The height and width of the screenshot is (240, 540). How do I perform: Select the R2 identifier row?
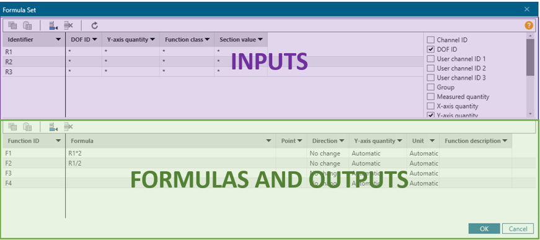tap(213, 62)
